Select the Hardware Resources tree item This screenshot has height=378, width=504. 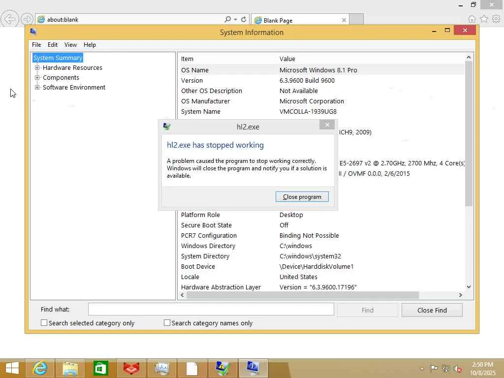pyautogui.click(x=73, y=68)
